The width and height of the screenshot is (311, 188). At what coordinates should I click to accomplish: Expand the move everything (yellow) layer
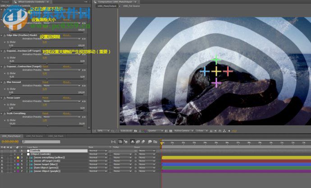[15, 157]
